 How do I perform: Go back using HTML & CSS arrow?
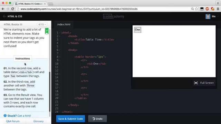click(x=4, y=16)
